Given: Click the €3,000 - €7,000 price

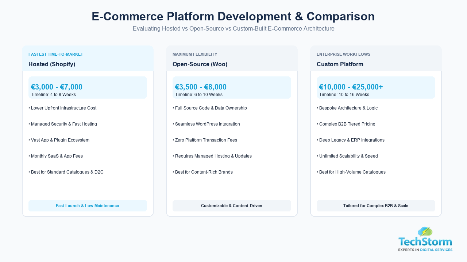Looking at the screenshot, I should point(57,87).
